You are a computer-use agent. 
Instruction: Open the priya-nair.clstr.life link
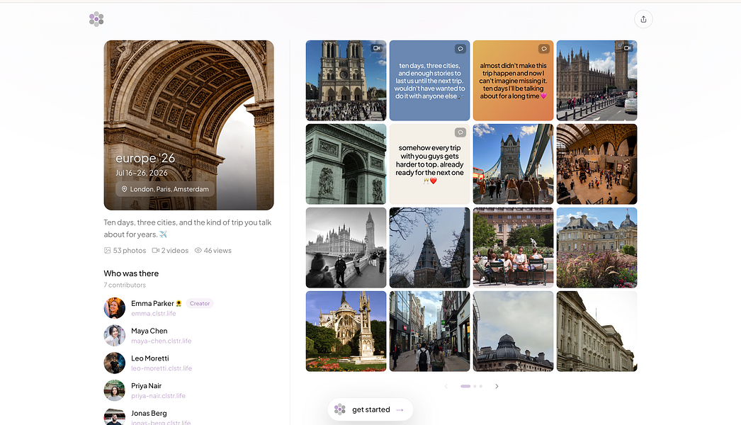(158, 396)
